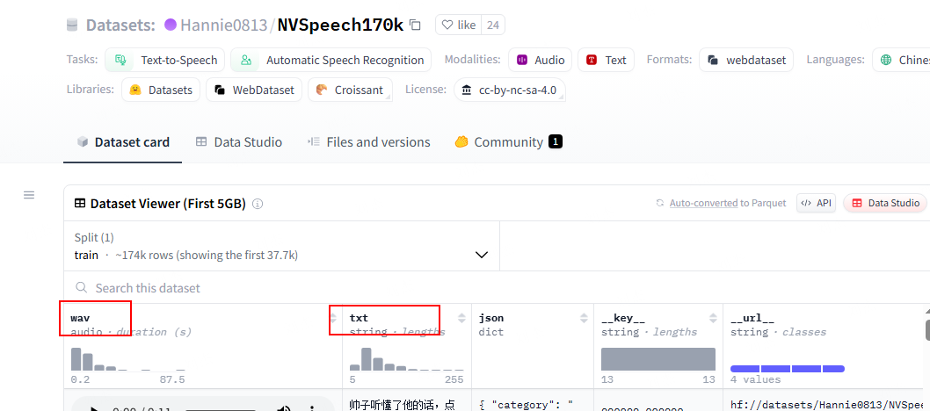Switch to the Dataset card tab

coord(123,142)
